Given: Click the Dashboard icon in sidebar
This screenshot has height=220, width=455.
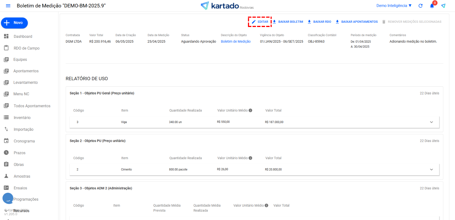Looking at the screenshot, I should [x=6, y=36].
